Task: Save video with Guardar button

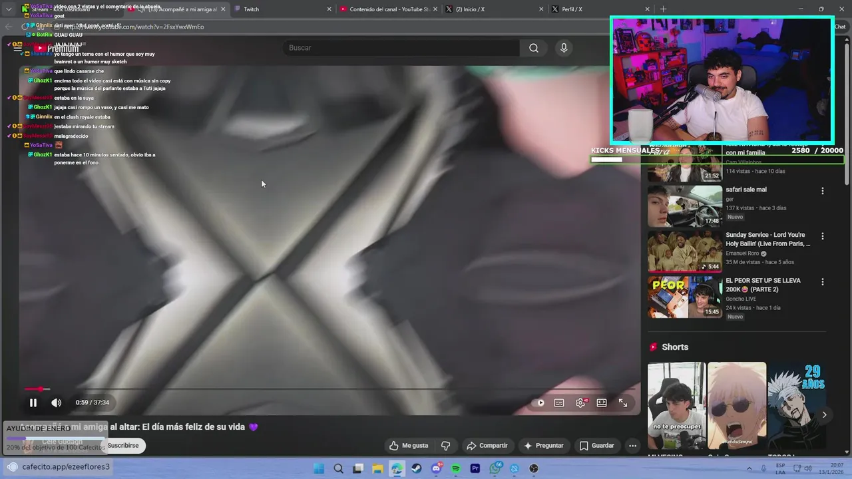Action: 597,446
